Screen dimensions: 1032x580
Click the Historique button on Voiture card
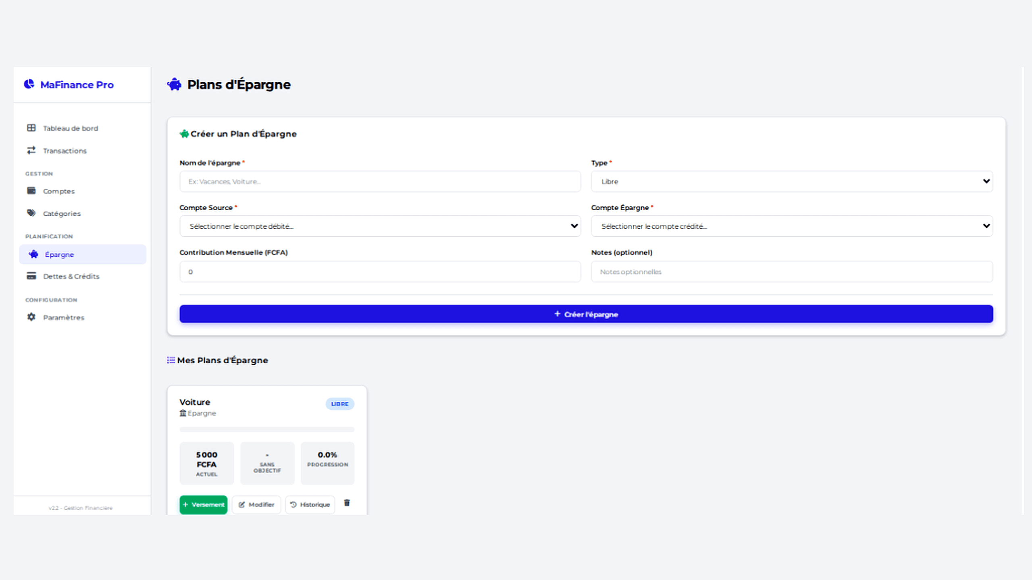pos(310,504)
